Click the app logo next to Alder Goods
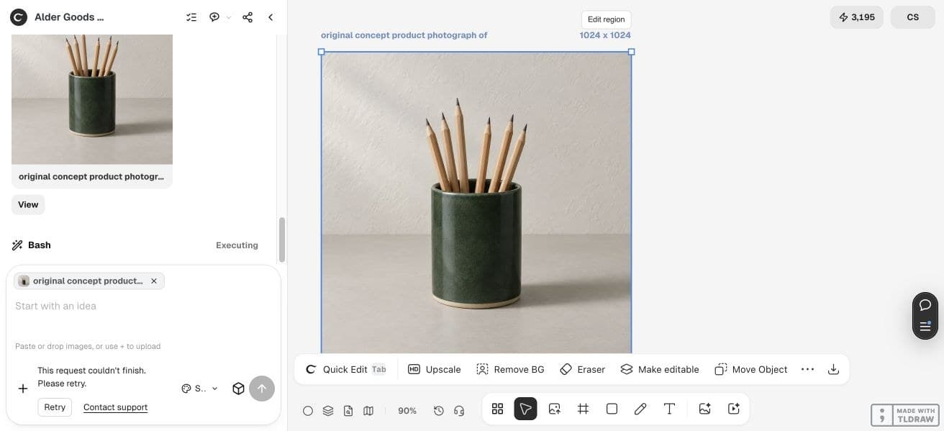 [19, 17]
